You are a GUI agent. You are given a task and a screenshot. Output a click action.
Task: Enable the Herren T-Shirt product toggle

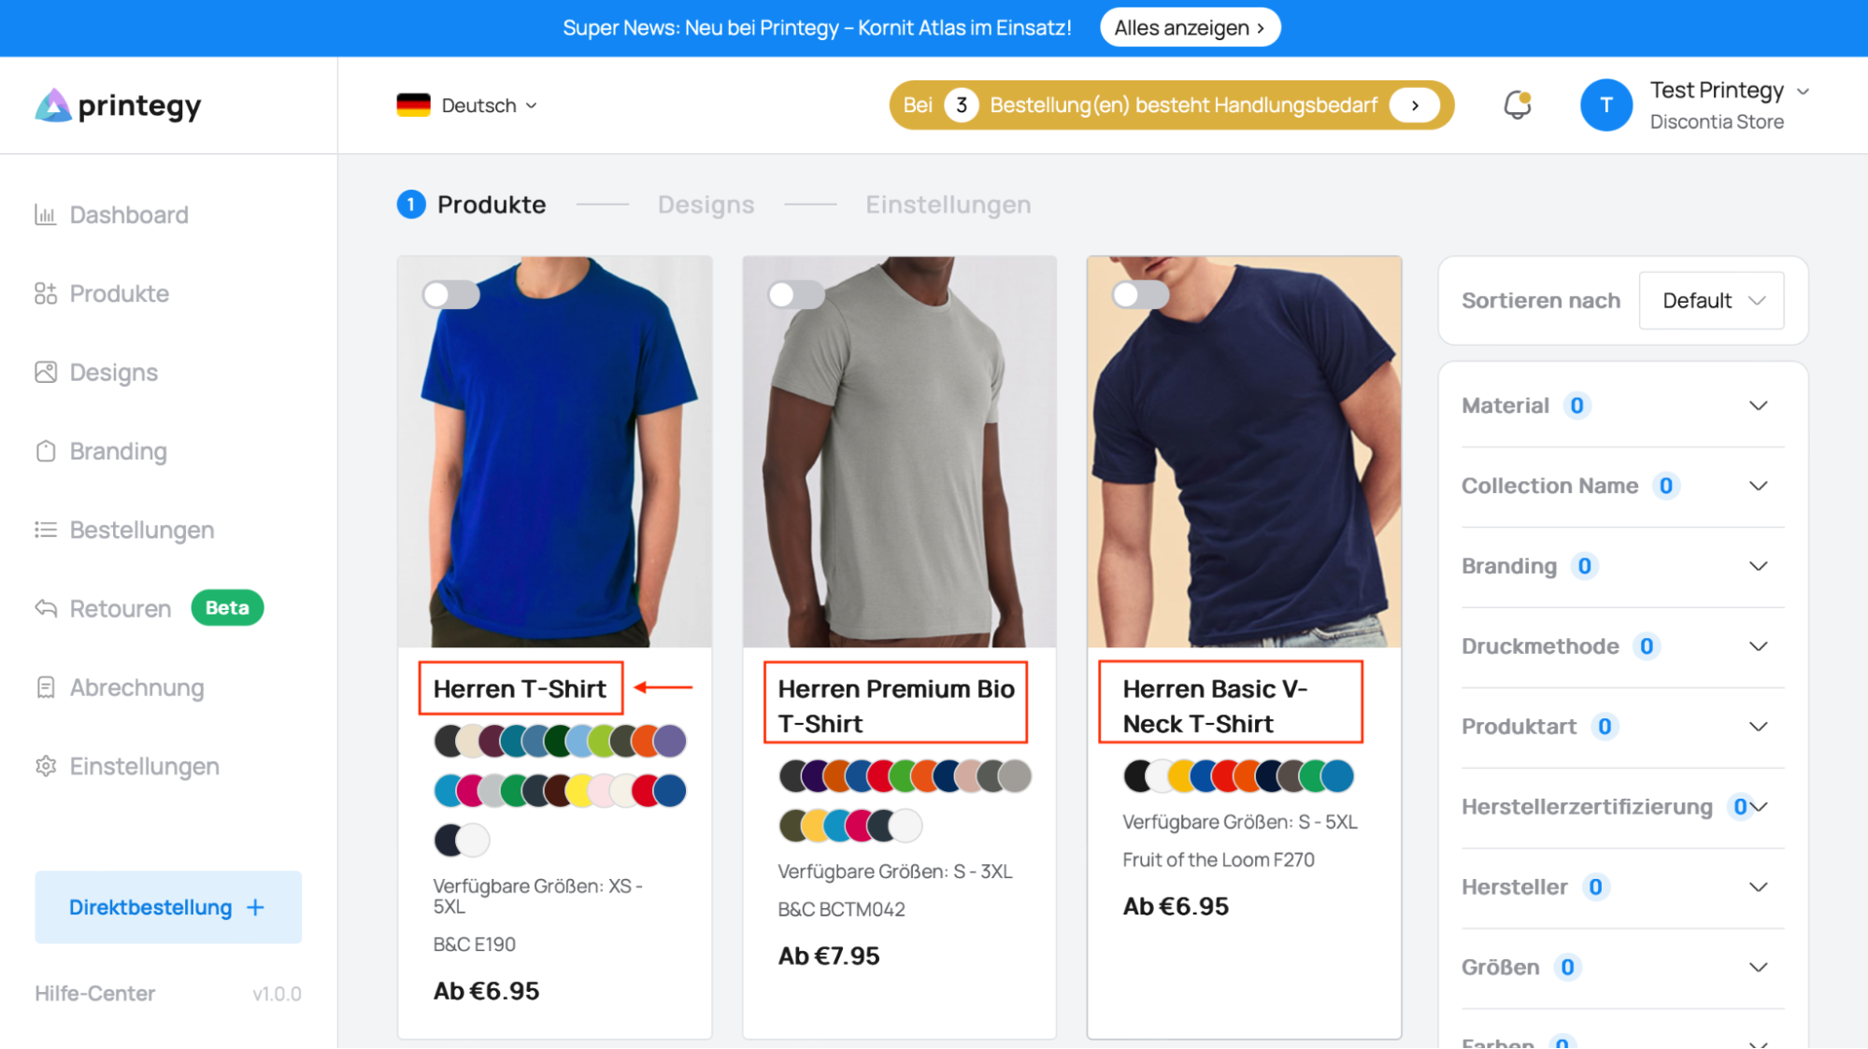[x=450, y=295]
